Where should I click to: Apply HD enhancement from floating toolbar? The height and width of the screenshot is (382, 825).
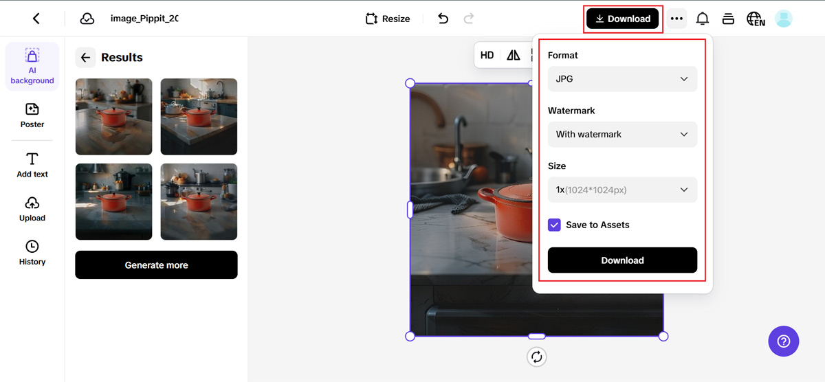487,56
